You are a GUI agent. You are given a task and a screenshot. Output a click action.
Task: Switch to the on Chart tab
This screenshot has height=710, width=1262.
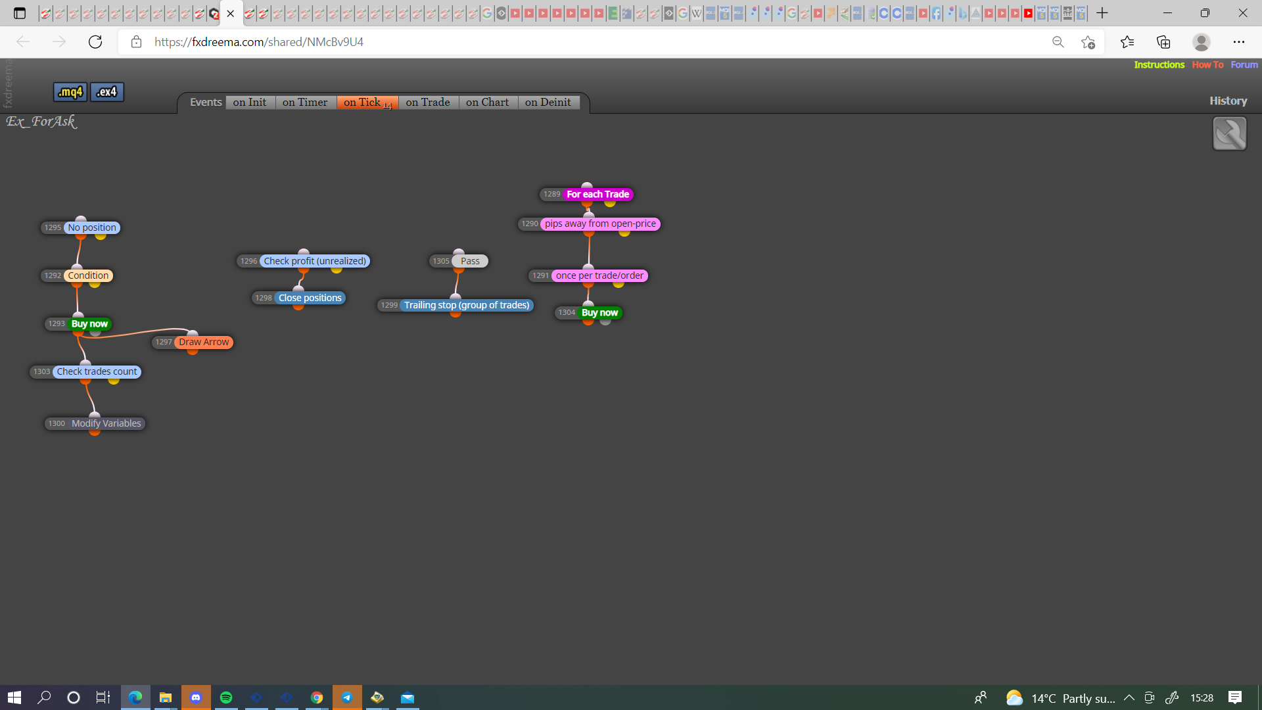(x=487, y=102)
